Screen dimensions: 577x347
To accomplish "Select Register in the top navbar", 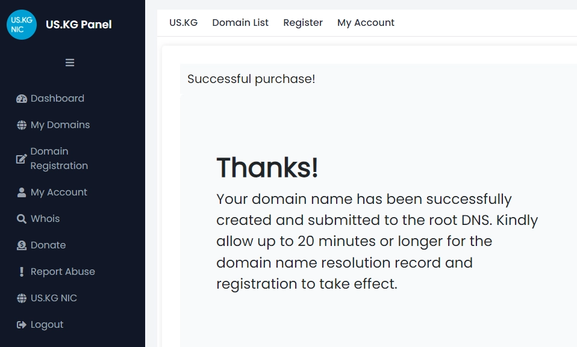I will pos(303,23).
